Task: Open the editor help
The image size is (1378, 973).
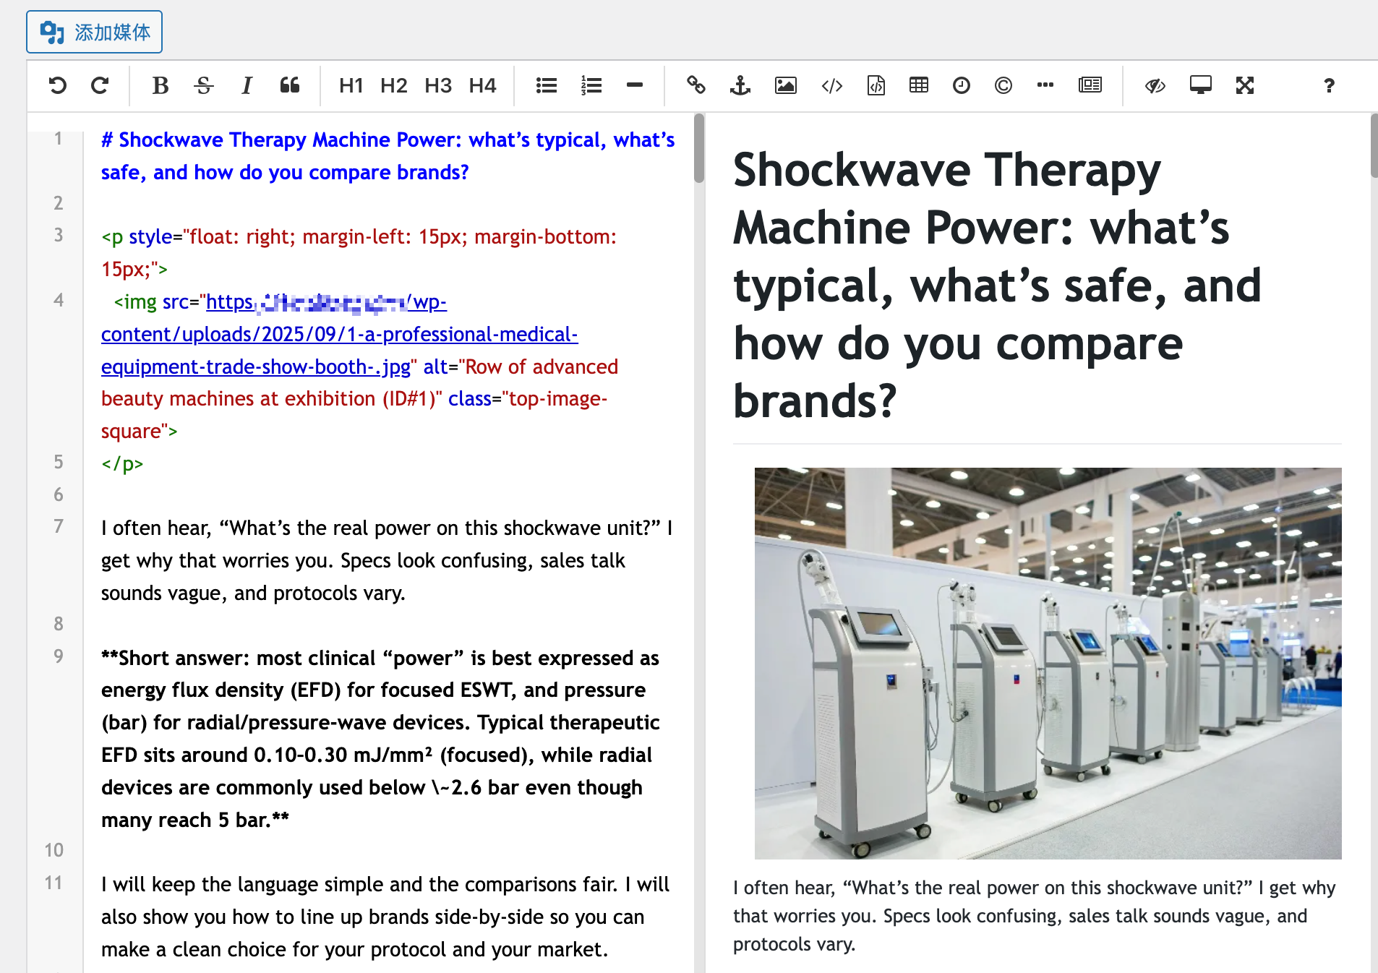Action: [1329, 85]
